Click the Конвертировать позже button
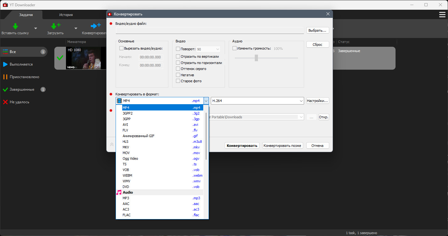Image resolution: width=448 pixels, height=236 pixels. tap(282, 146)
